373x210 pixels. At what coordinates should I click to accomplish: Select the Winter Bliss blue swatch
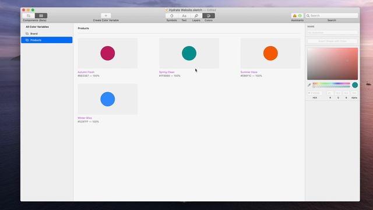coord(107,99)
